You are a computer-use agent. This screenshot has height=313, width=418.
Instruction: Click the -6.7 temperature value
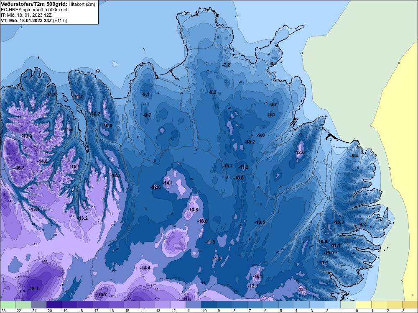273,64
